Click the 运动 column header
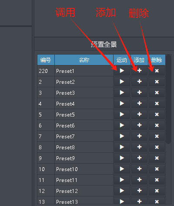Viewport: 174px width, 206px height. [122, 60]
